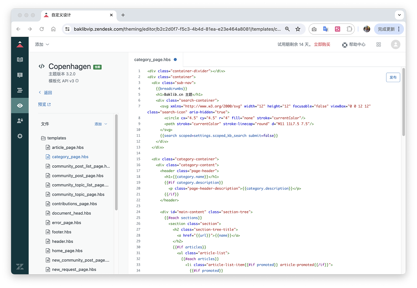Open community_topic_page.hbs file
Screen dimensions: 417x288
[x=75, y=194]
